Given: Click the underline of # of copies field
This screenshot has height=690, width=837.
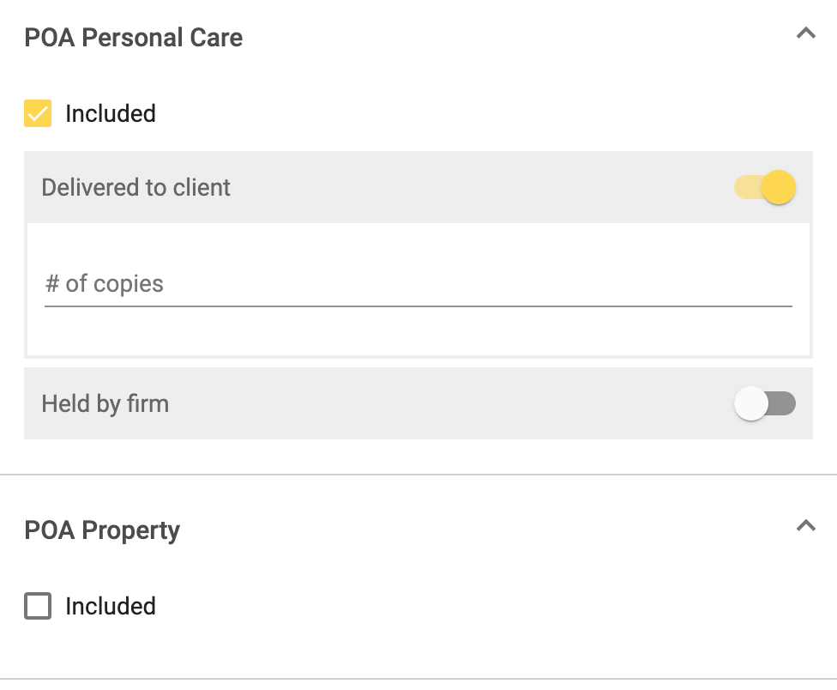Looking at the screenshot, I should point(418,306).
